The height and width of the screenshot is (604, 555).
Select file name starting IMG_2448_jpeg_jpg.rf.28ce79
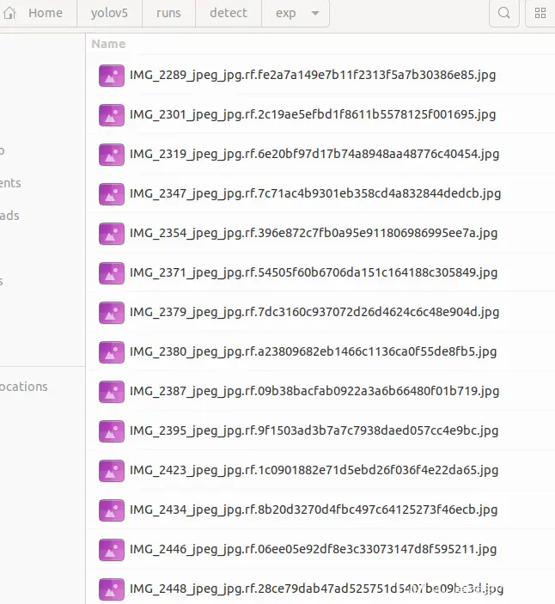pyautogui.click(x=317, y=589)
